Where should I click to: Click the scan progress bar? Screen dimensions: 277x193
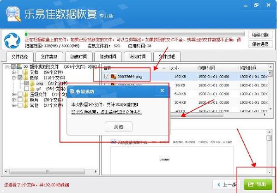[135, 34]
